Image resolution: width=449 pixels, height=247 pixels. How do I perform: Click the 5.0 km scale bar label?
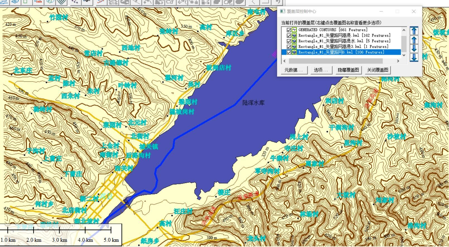[x=111, y=240]
